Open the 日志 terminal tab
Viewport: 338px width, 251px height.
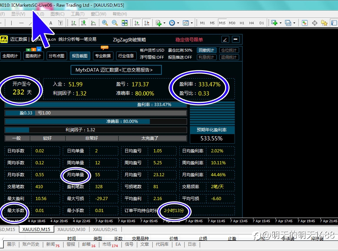192,244
